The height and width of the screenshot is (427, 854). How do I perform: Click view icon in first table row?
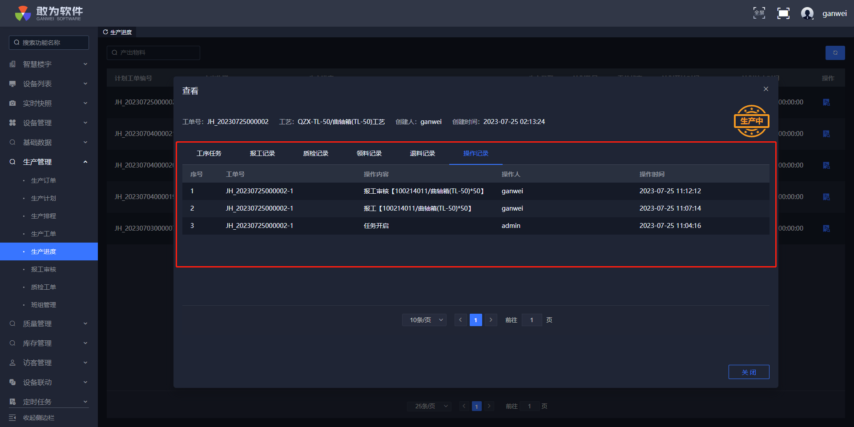click(x=826, y=102)
